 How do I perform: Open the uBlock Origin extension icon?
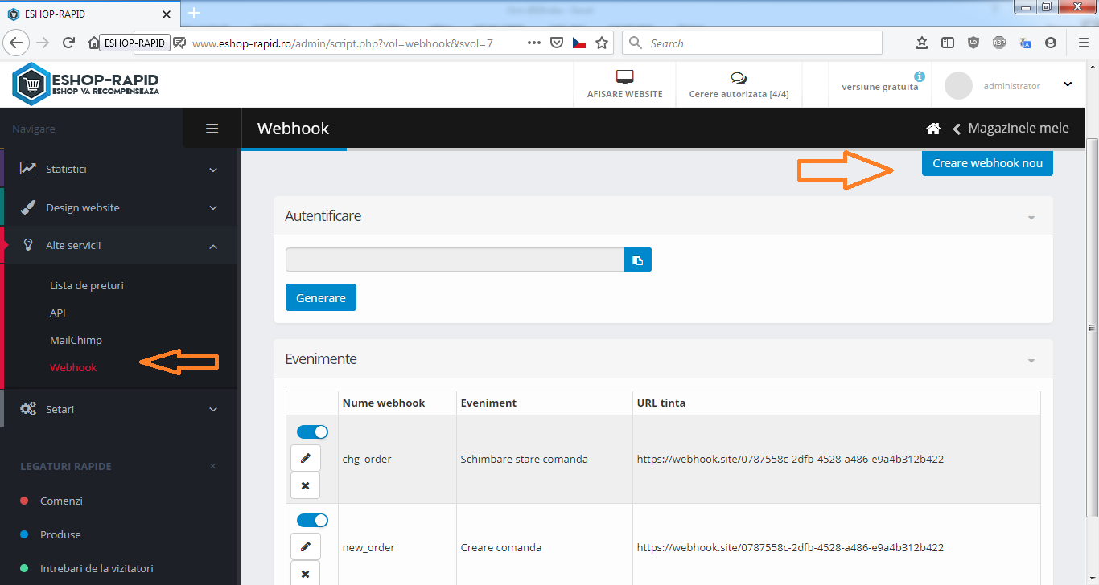pyautogui.click(x=973, y=43)
